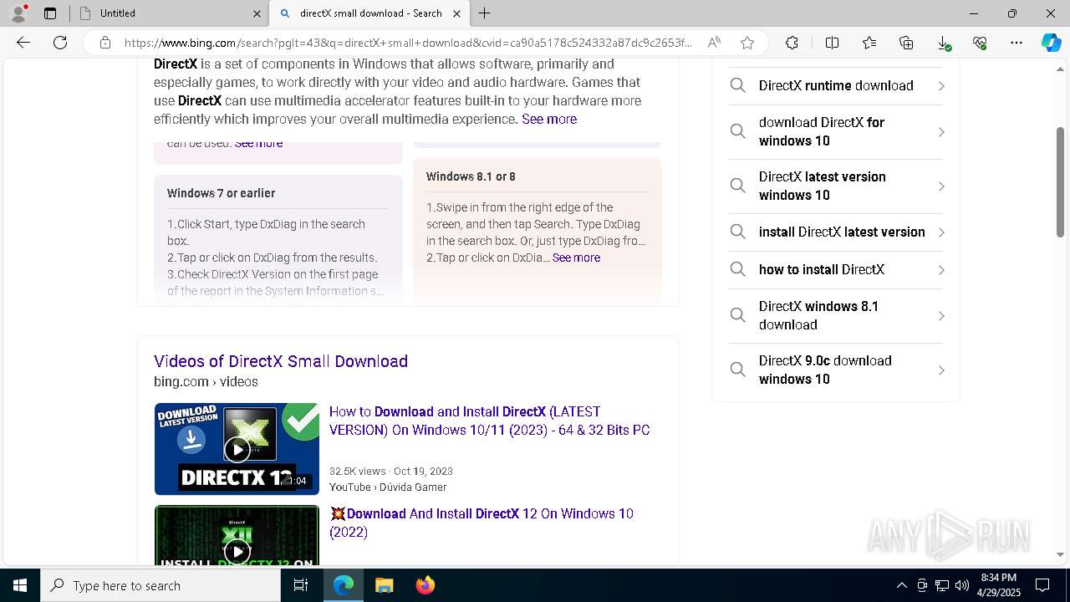Image resolution: width=1070 pixels, height=602 pixels.
Task: Launch the Copilot sidebar
Action: [x=1051, y=43]
